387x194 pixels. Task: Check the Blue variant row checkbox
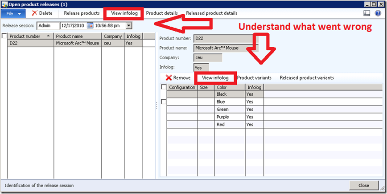pyautogui.click(x=164, y=102)
